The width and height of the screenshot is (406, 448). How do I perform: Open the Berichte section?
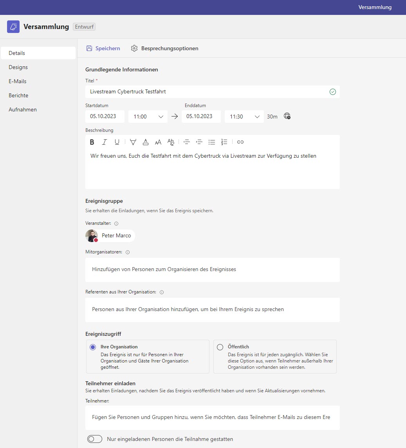[x=38, y=95]
